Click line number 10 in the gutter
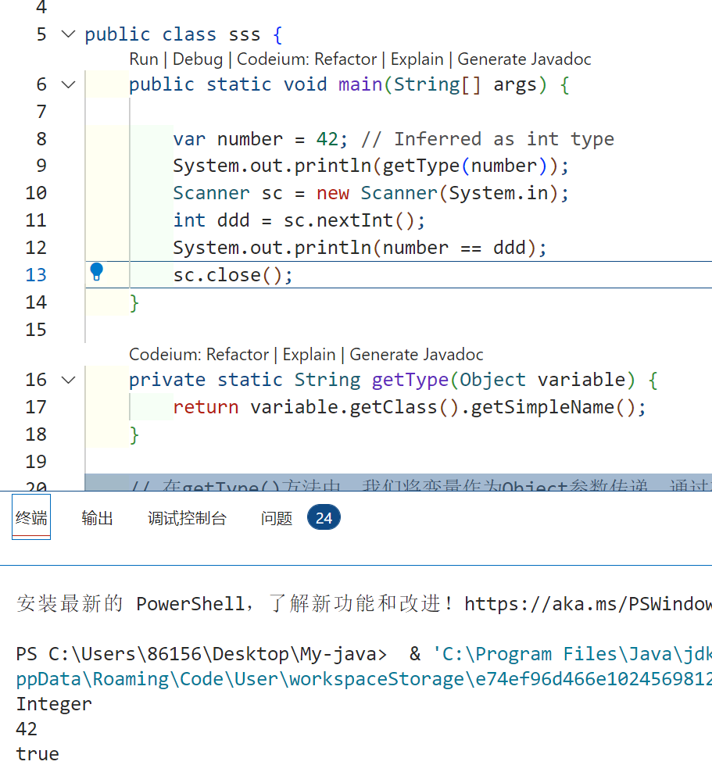712x765 pixels. tap(36, 193)
